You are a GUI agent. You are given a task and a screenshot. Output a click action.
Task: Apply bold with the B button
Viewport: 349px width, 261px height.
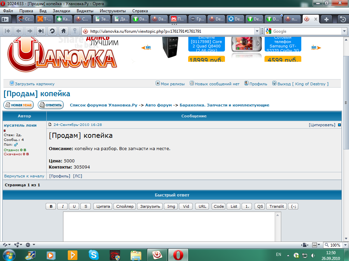tap(51, 206)
